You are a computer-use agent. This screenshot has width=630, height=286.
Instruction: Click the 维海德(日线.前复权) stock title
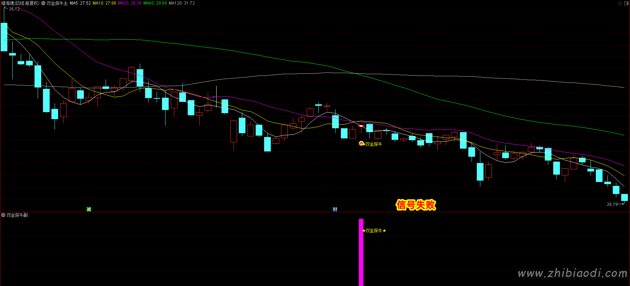pos(20,3)
